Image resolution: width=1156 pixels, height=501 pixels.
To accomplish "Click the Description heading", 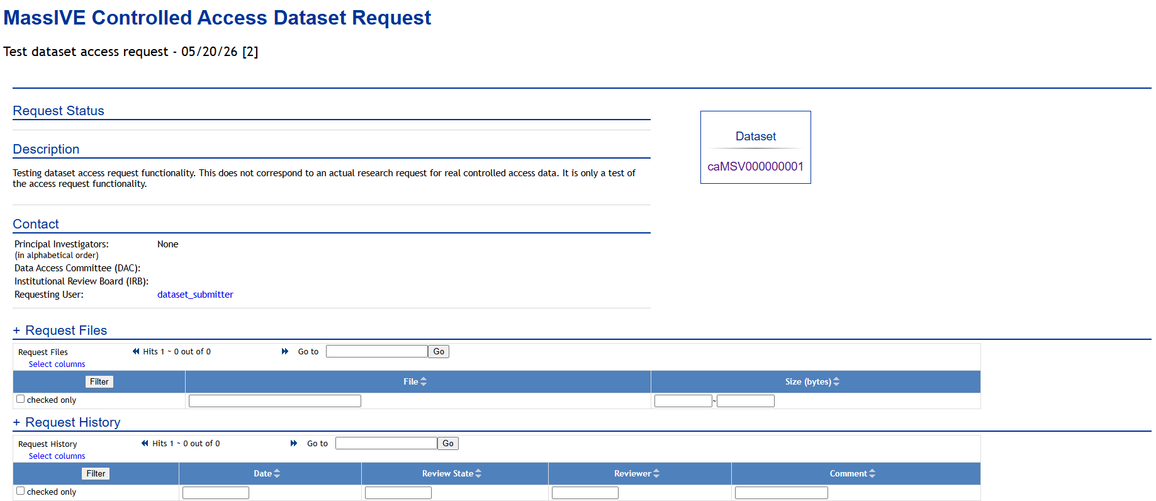I will pos(46,149).
